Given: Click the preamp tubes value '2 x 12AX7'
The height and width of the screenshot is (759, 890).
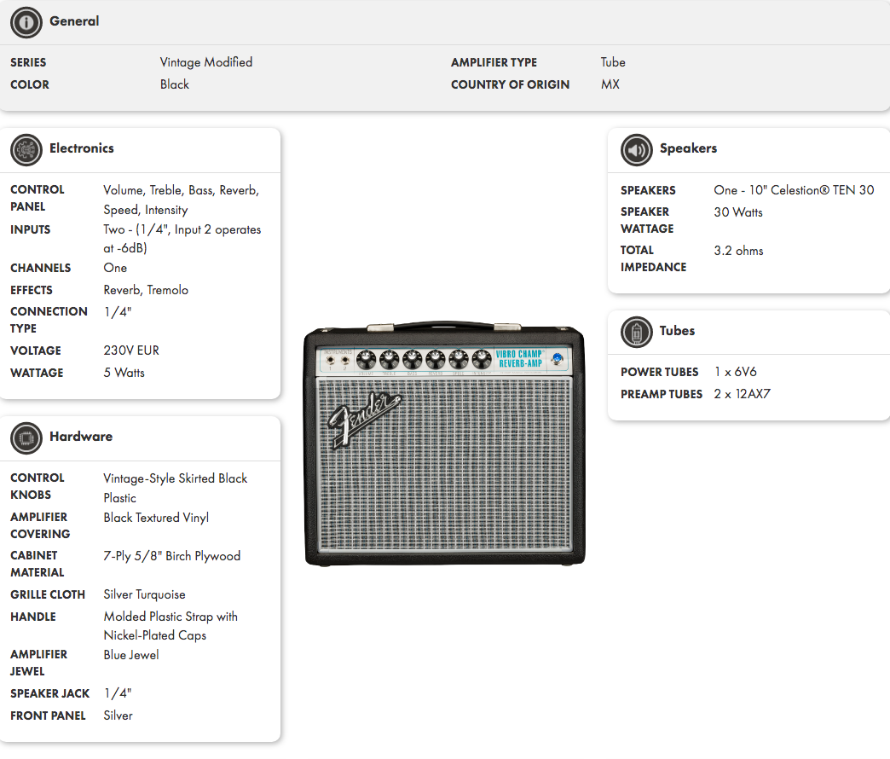Looking at the screenshot, I should 742,393.
